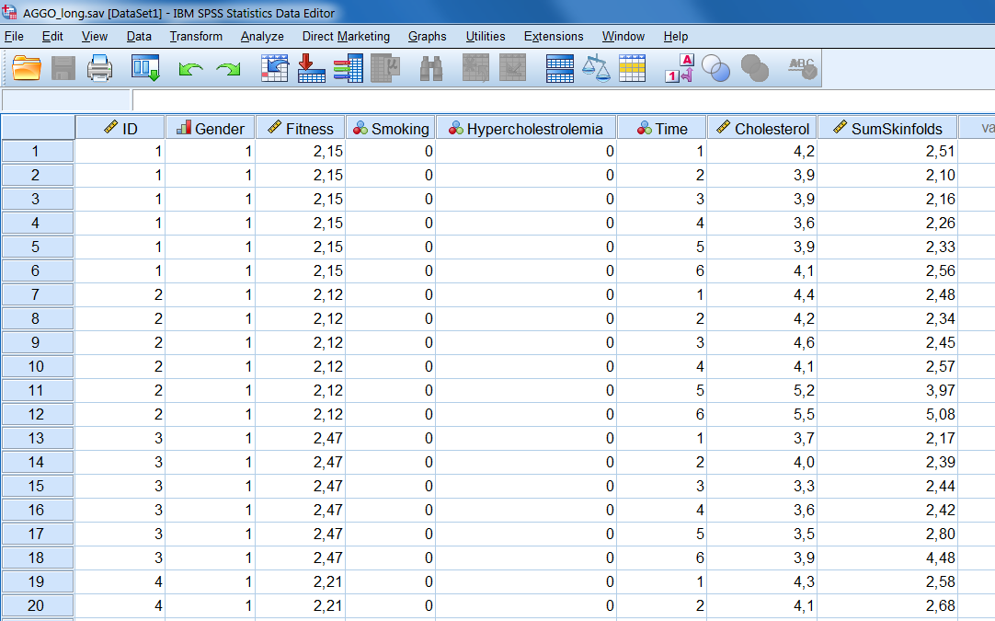Click the Redo toolbar arrow
This screenshot has width=995, height=621.
tap(228, 67)
